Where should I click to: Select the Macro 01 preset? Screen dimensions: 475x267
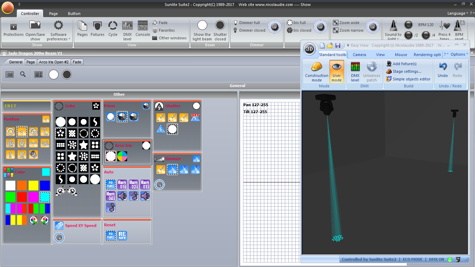click(x=122, y=184)
